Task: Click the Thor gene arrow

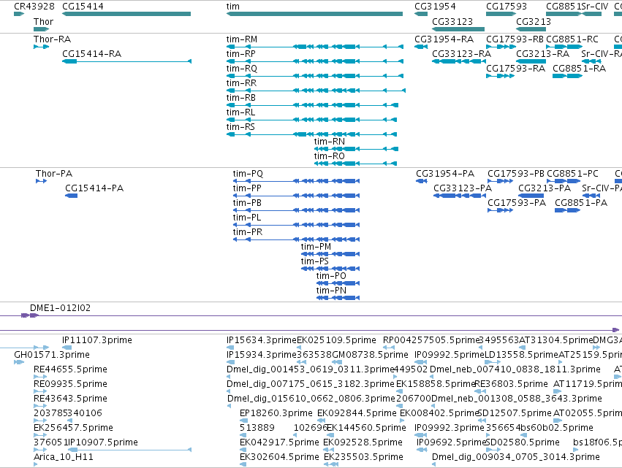Action: pyautogui.click(x=41, y=29)
